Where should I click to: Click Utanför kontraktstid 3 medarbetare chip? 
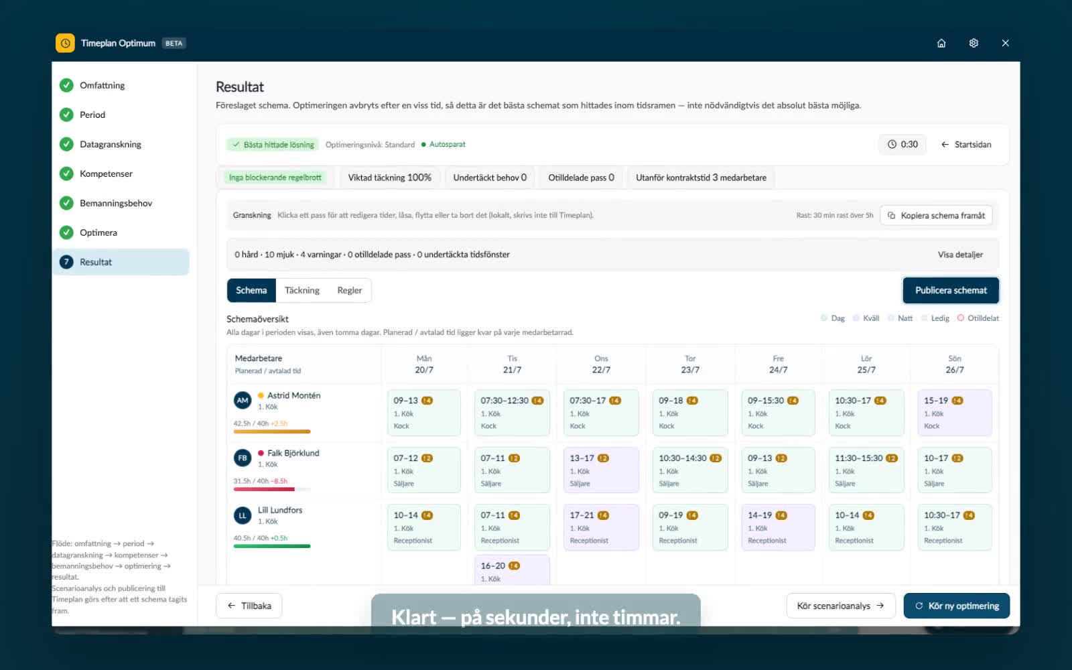click(701, 178)
